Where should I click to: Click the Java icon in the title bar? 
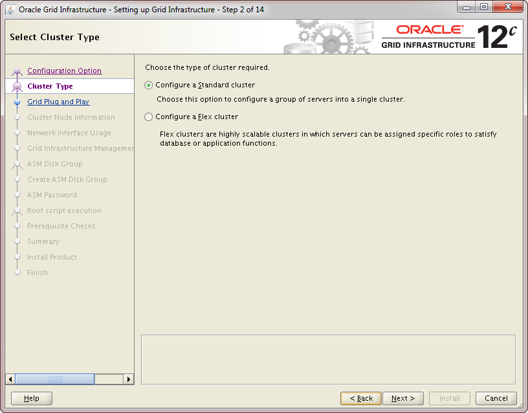(x=10, y=10)
